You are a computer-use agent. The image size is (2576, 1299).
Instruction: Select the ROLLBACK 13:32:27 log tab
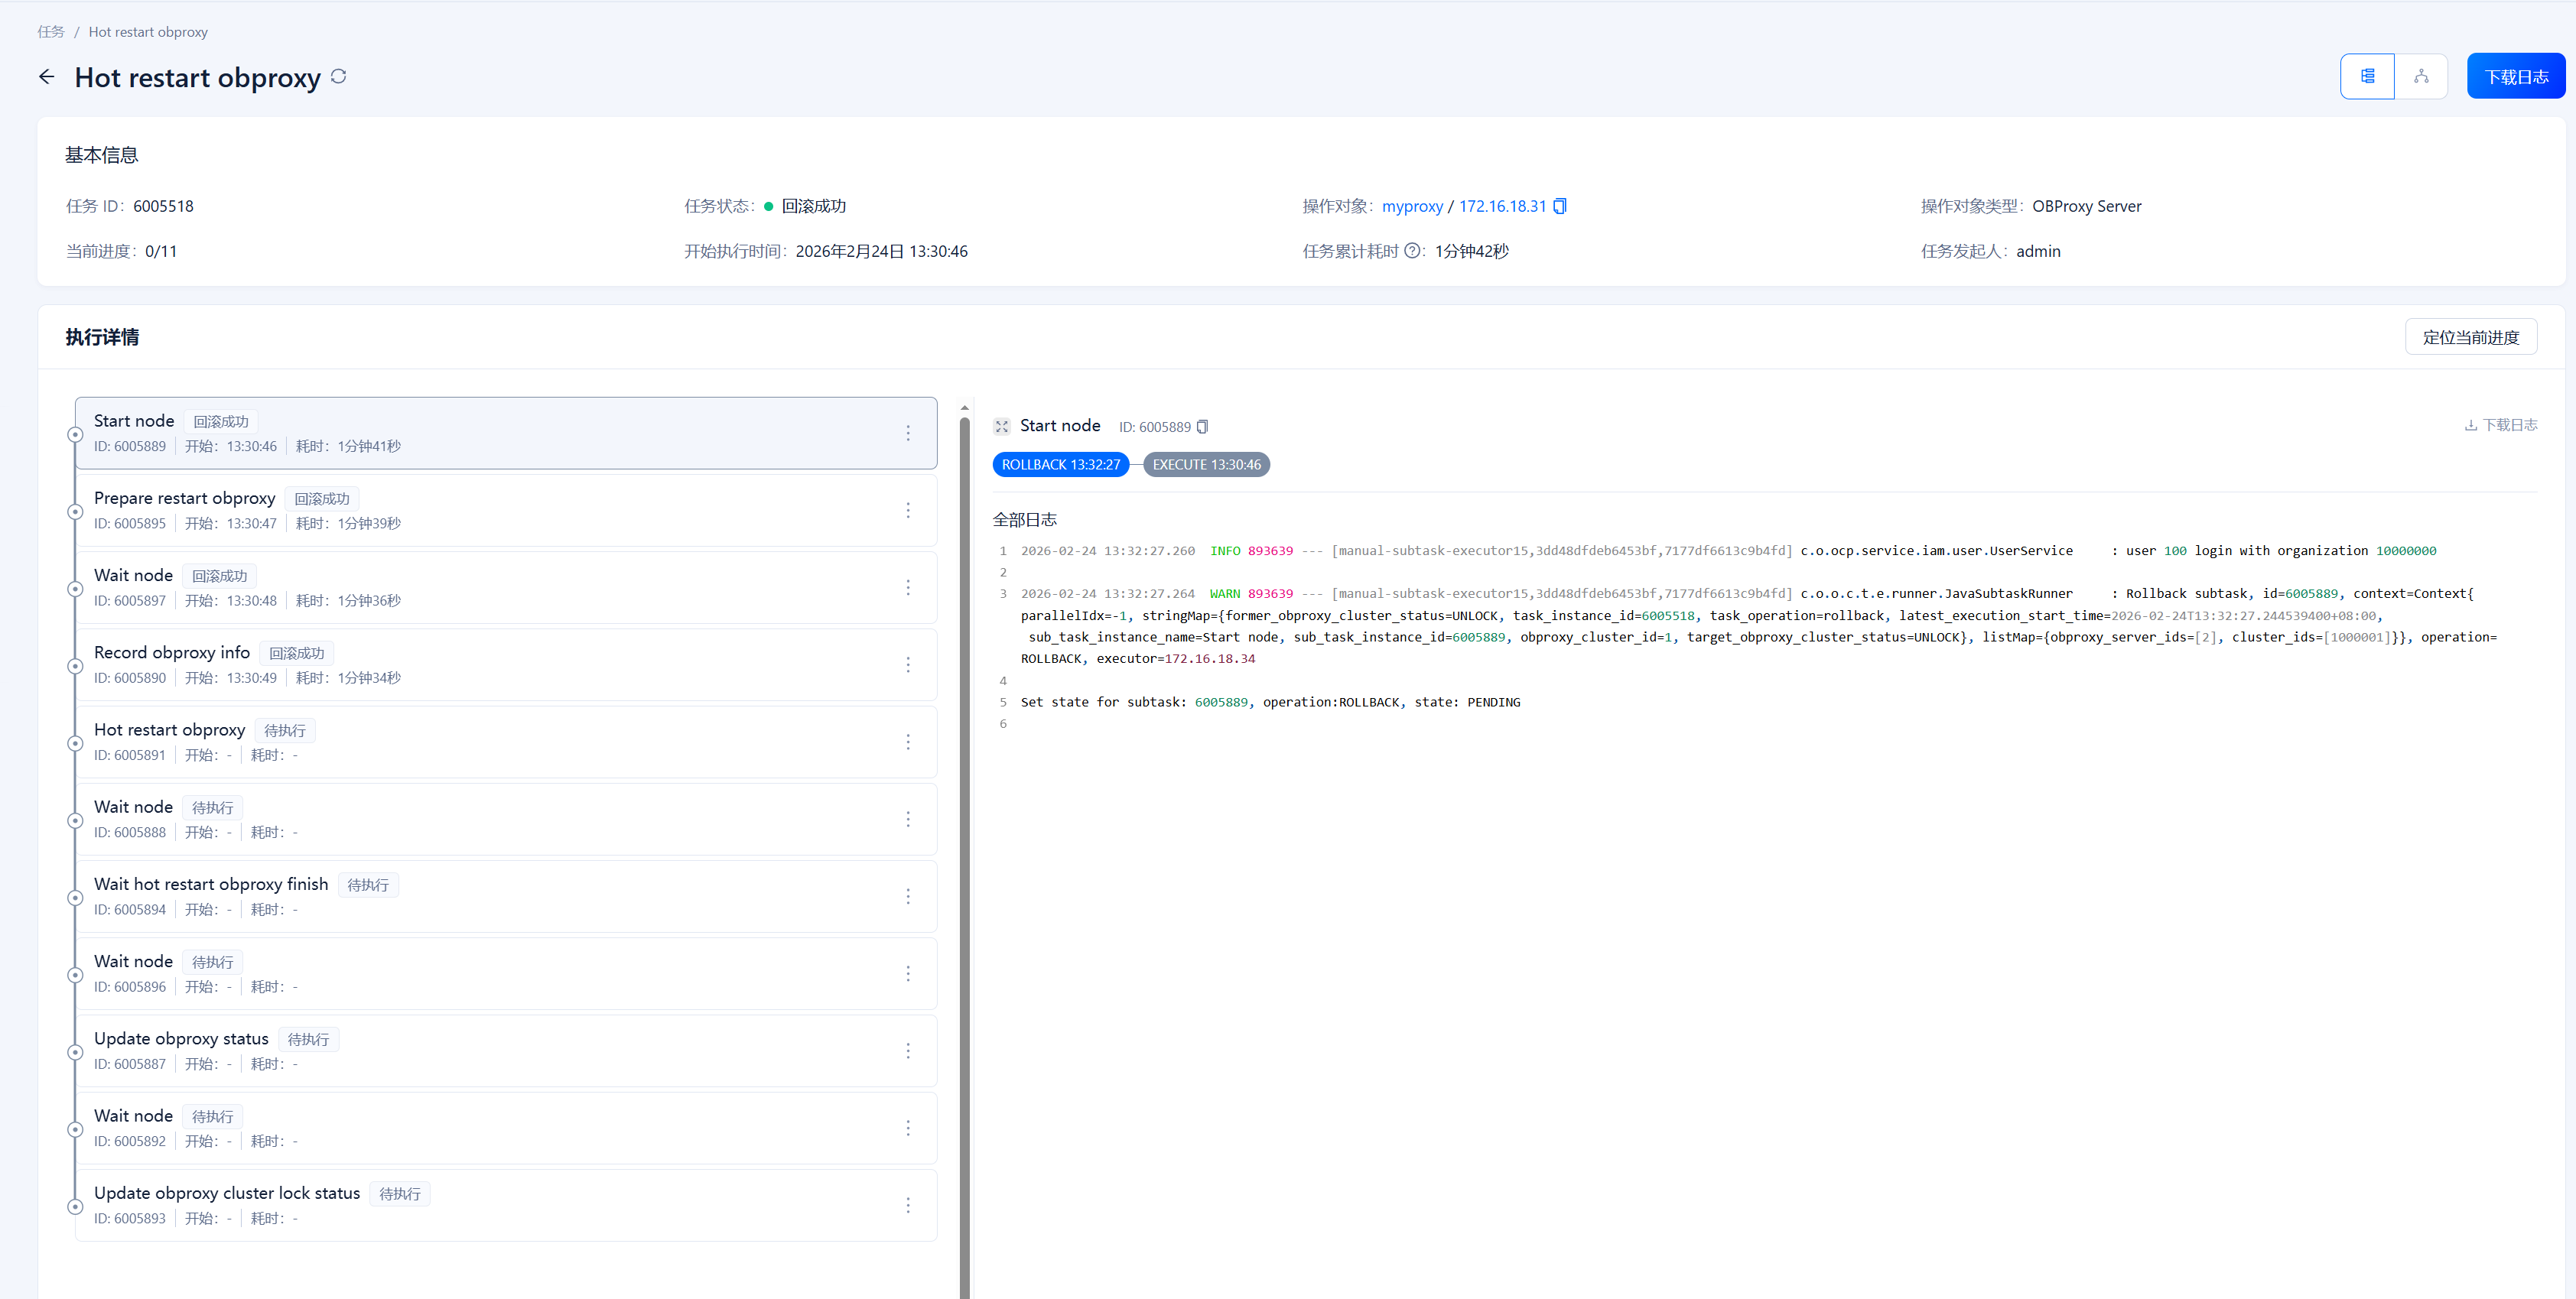pos(1060,465)
